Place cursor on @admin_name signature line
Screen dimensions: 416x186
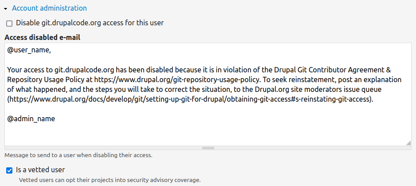click(x=31, y=119)
